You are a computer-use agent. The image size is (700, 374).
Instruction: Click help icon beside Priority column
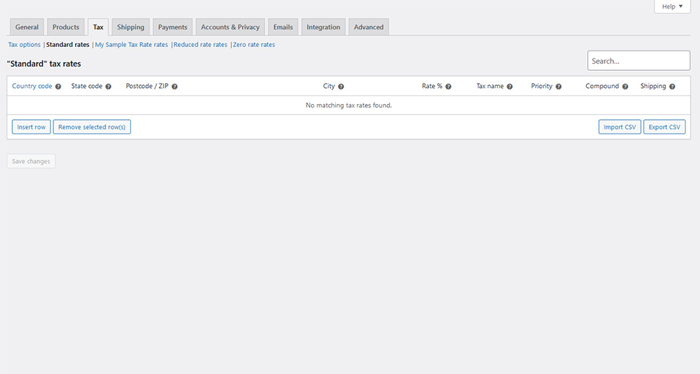coord(558,87)
